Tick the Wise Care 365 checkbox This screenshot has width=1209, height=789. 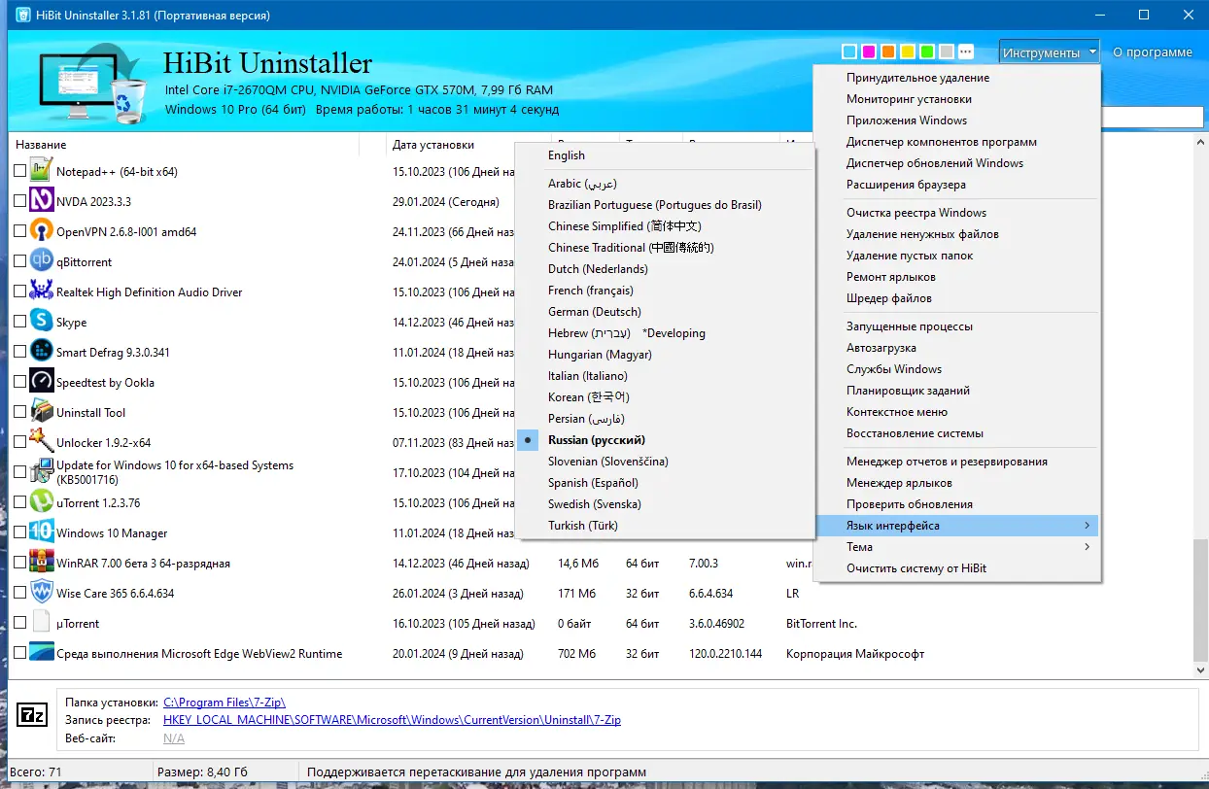click(19, 593)
